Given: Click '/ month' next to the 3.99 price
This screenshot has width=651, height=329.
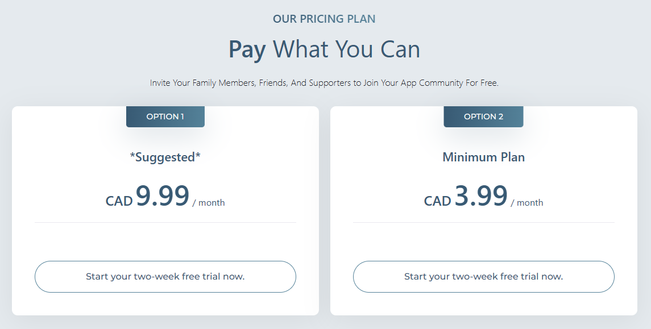Looking at the screenshot, I should (527, 203).
